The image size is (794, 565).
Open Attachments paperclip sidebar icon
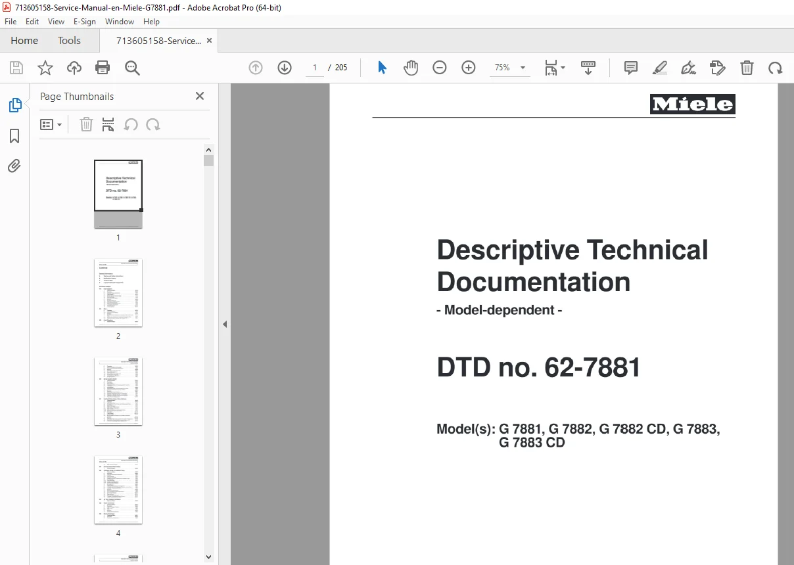tap(14, 166)
